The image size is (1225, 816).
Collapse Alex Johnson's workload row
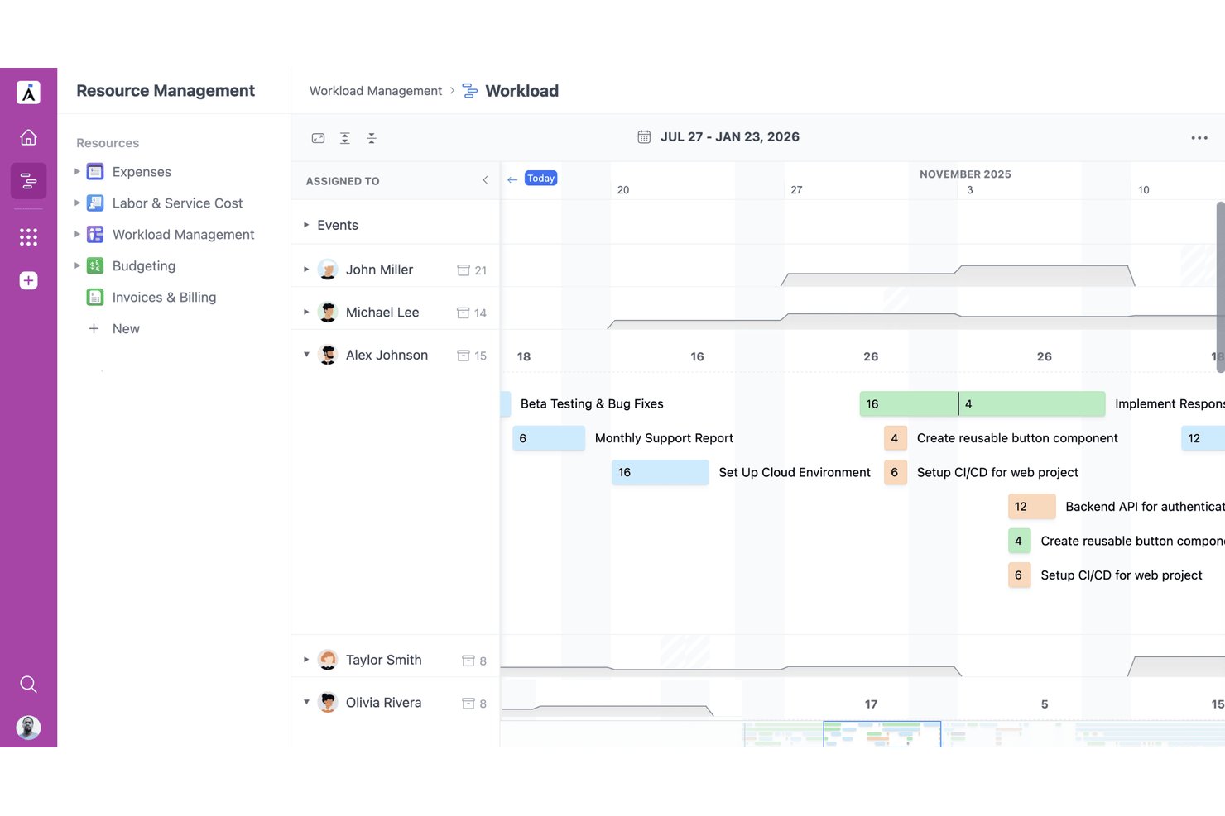[x=306, y=355]
